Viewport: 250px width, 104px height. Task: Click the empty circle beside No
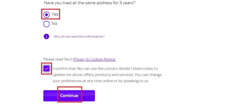click(x=46, y=24)
